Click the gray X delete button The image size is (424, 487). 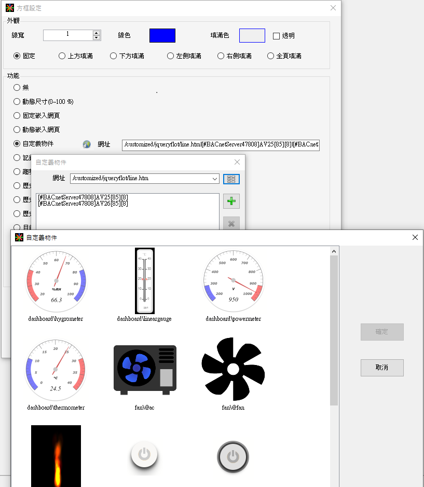[x=231, y=223]
